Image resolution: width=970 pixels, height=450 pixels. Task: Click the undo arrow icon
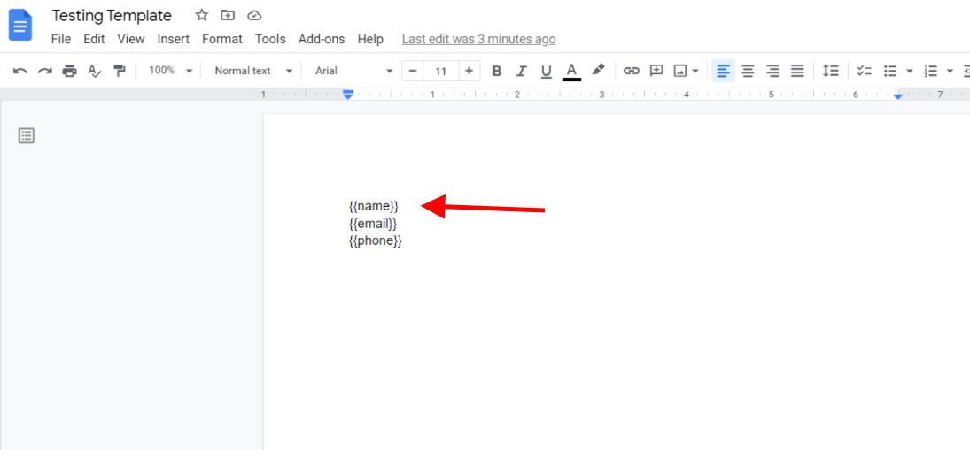coord(19,71)
